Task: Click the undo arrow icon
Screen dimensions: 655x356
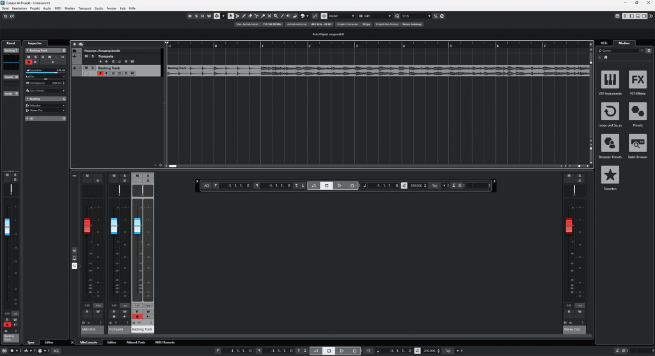Action: (5, 16)
